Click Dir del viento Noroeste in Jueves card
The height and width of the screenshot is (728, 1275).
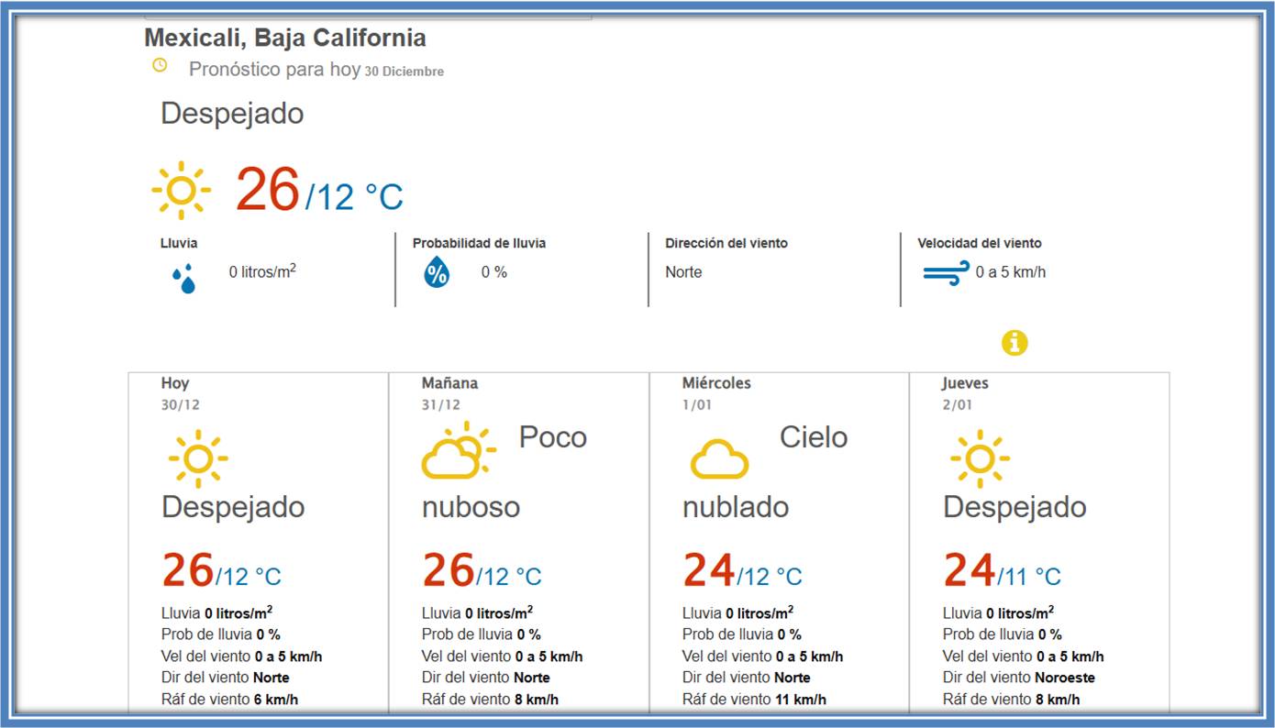[x=1019, y=678]
